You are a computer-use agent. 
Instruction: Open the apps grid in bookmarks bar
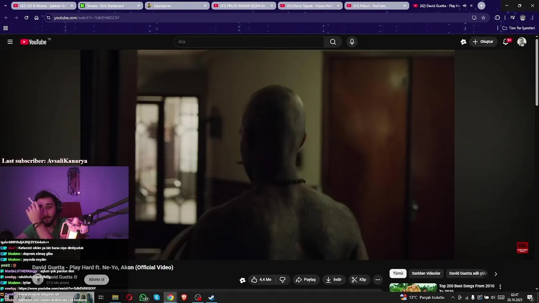coord(5,28)
